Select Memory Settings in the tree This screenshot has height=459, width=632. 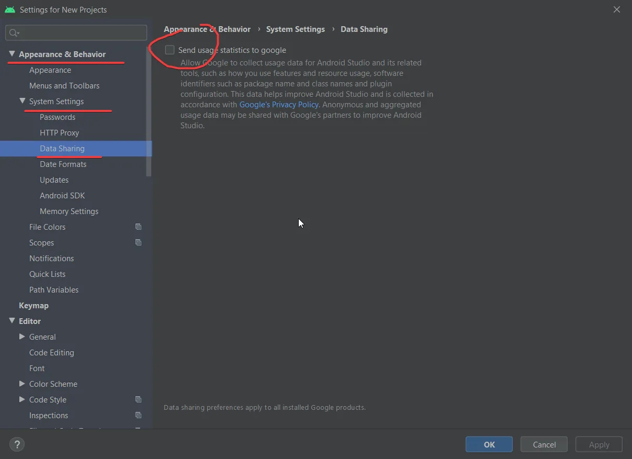click(x=69, y=211)
